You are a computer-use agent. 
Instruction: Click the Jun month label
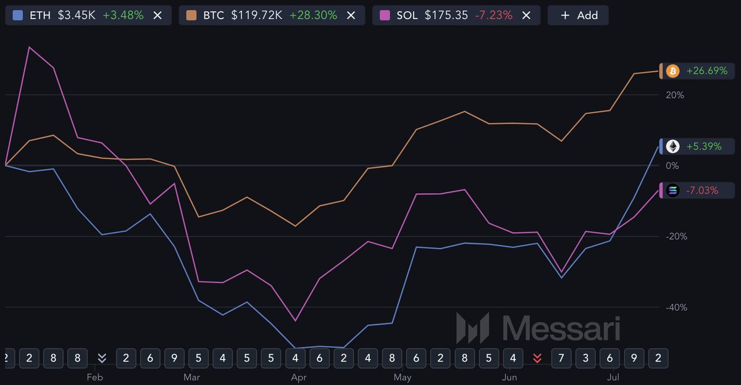(509, 377)
